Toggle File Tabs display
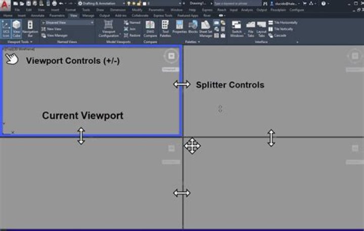 pos(250,29)
